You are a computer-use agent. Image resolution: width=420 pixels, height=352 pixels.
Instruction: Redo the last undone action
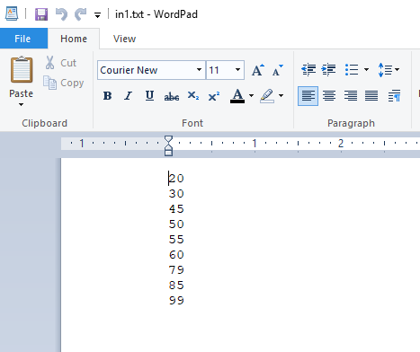tap(80, 14)
